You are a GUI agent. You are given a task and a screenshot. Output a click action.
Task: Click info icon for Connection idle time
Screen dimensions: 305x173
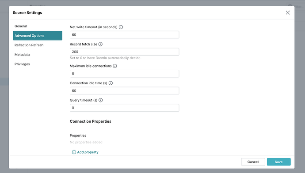pyautogui.click(x=111, y=83)
